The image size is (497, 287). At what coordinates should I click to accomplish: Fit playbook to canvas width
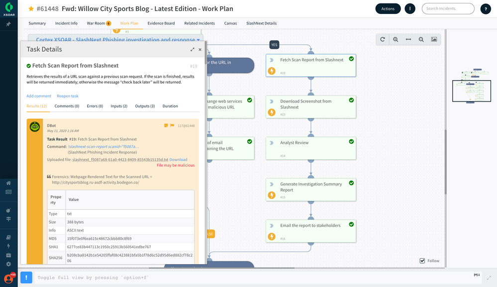point(408,39)
